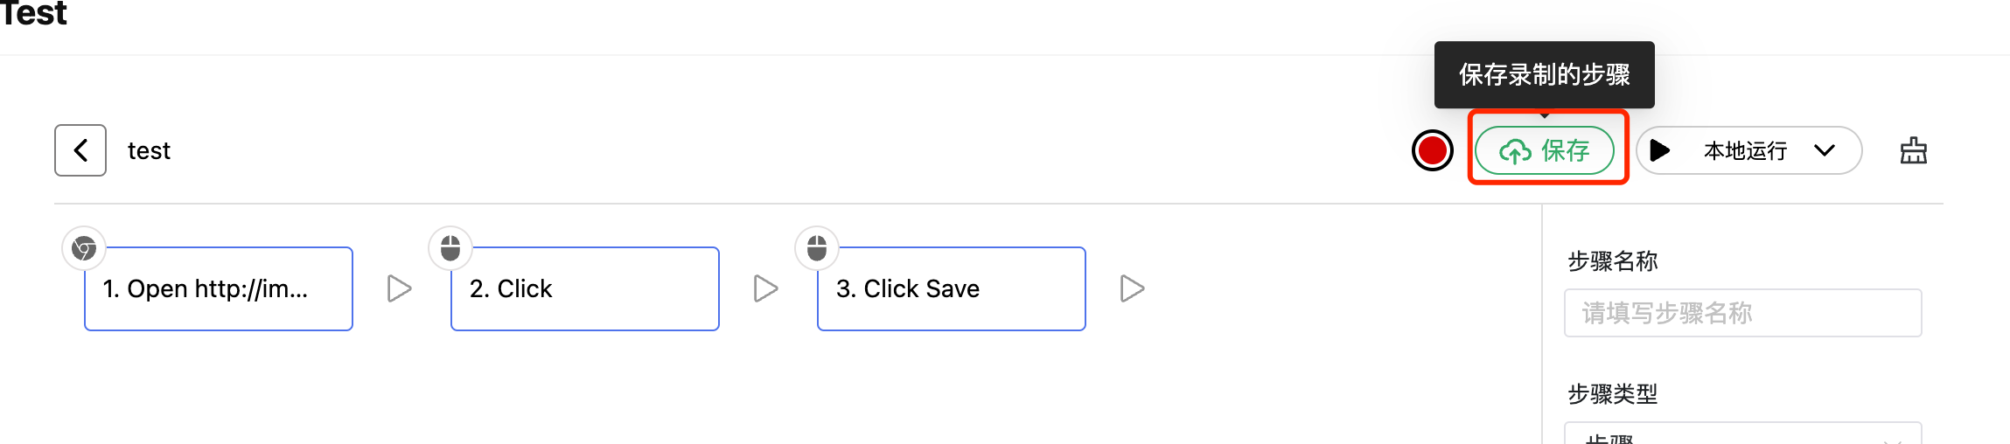The image size is (2010, 444).
Task: Click the test case name text
Action: coord(149,151)
